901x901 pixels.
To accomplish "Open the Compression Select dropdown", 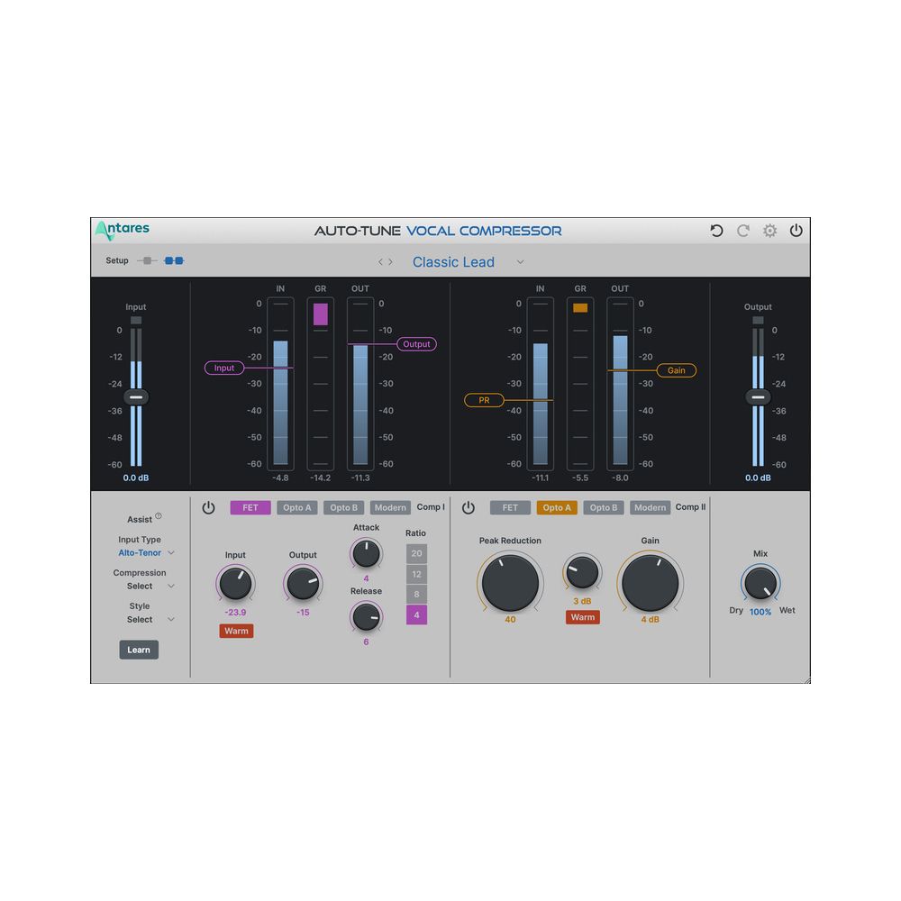I will coord(140,586).
